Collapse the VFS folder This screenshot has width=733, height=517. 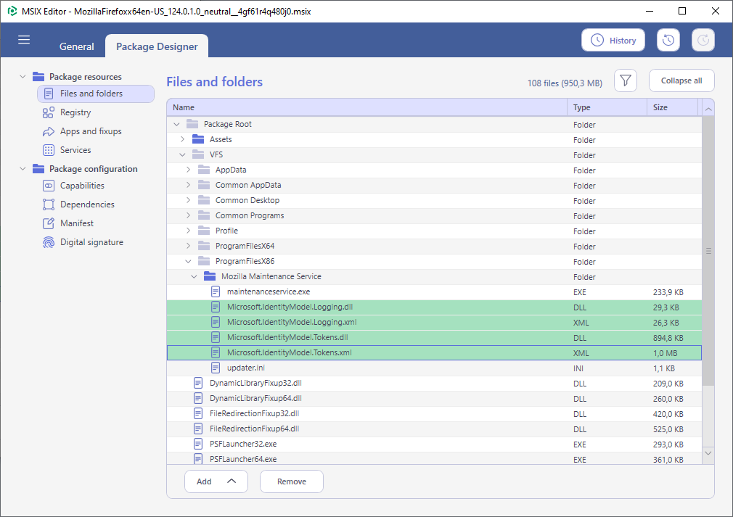coord(182,154)
